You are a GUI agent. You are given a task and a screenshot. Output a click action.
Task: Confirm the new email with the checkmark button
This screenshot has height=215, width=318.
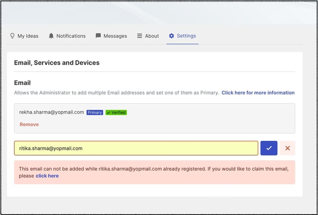click(x=269, y=148)
